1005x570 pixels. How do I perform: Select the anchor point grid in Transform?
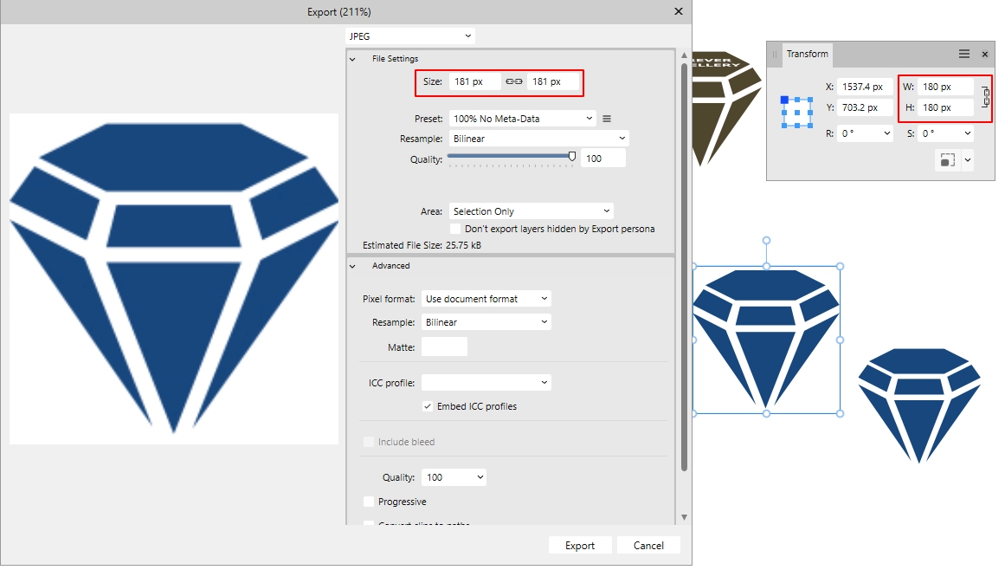796,113
